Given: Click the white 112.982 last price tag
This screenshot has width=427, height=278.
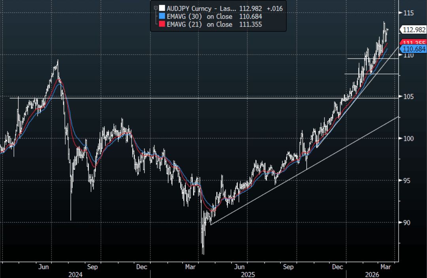Looking at the screenshot, I should pos(414,29).
